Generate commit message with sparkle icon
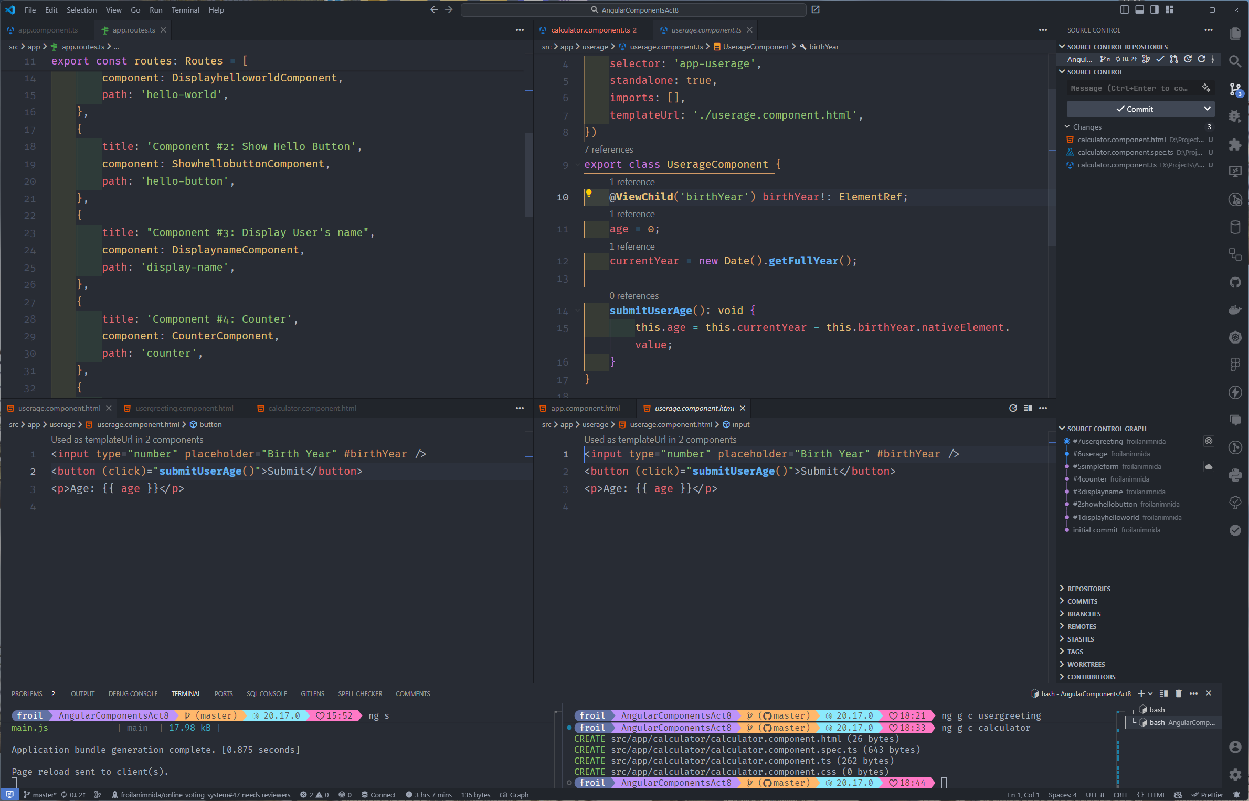 point(1206,88)
